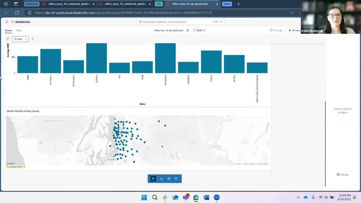This screenshot has width=361, height=203.
Task: Click the Electric Vehicles in King County title
Action: click(x=23, y=111)
